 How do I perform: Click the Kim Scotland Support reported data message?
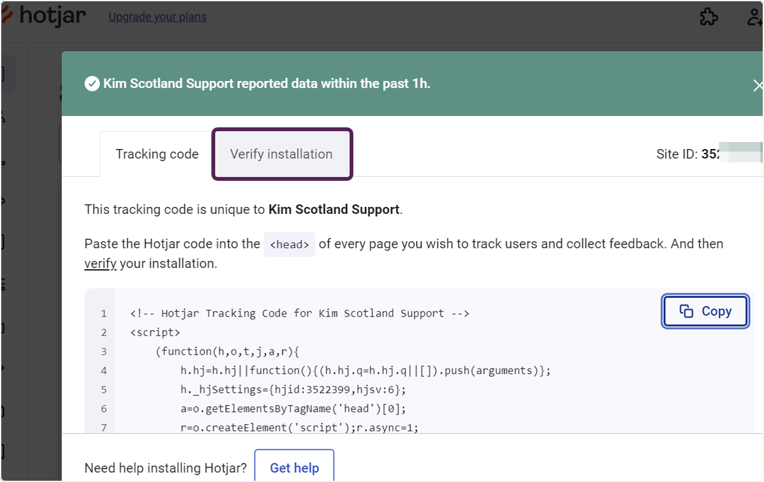[267, 83]
